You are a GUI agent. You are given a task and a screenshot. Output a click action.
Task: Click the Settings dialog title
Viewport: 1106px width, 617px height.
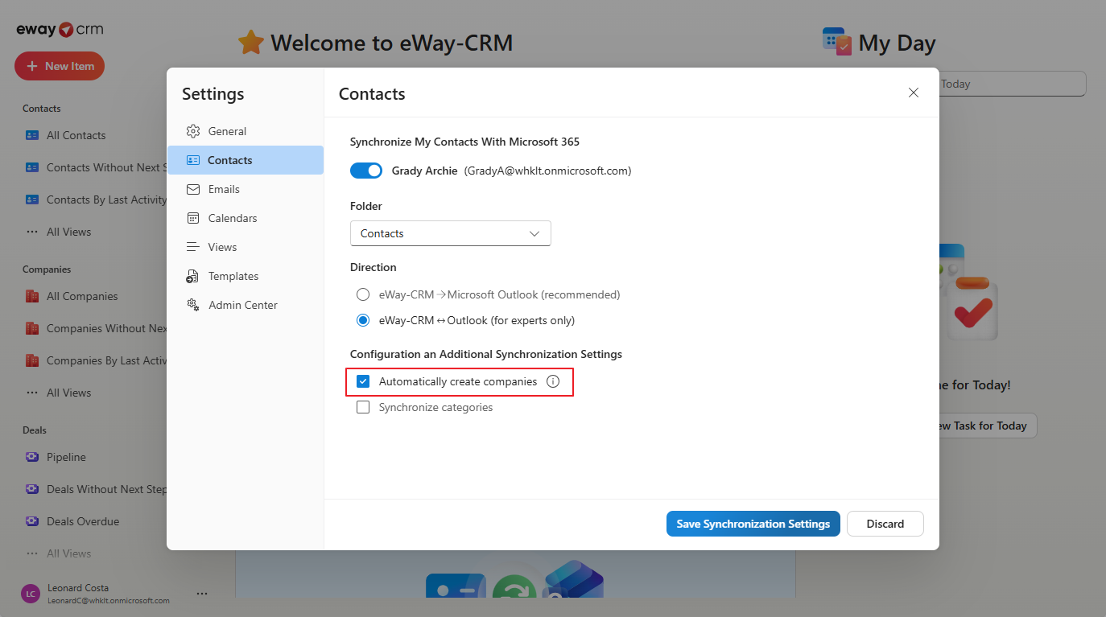click(213, 94)
